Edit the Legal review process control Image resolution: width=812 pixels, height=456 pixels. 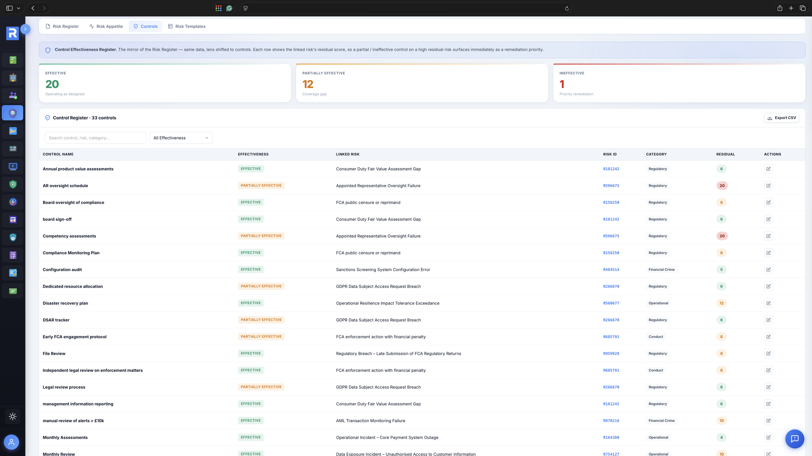click(768, 387)
